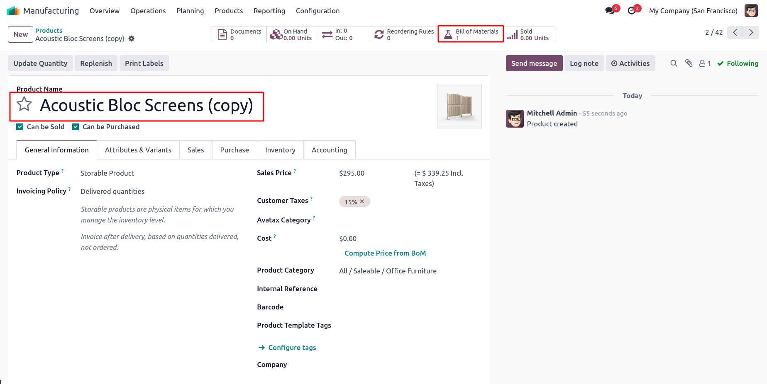Show followers list via person icon

(x=705, y=63)
